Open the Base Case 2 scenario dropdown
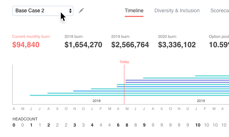The width and height of the screenshot is (229, 137). point(43,11)
